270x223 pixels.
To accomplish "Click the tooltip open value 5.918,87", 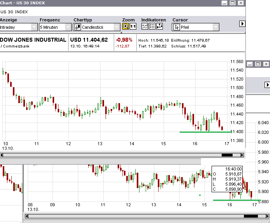I will tap(233, 174).
